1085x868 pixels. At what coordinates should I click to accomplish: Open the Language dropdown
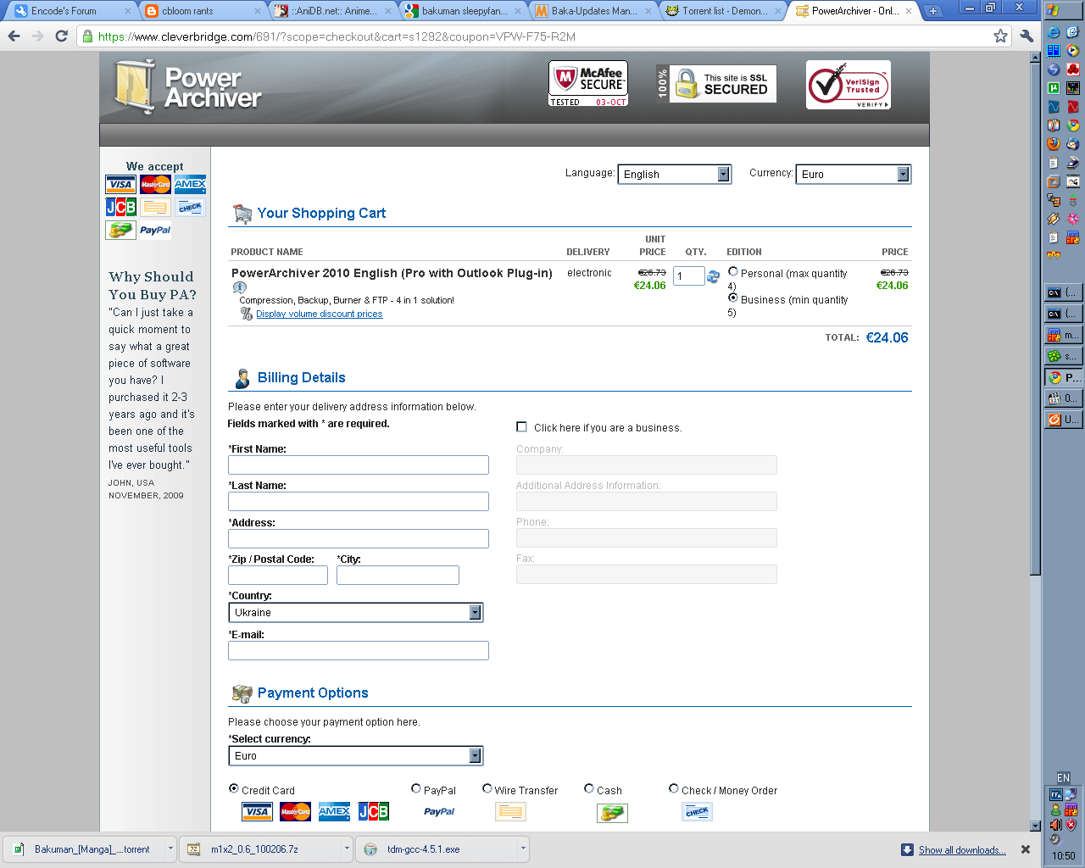[x=674, y=174]
